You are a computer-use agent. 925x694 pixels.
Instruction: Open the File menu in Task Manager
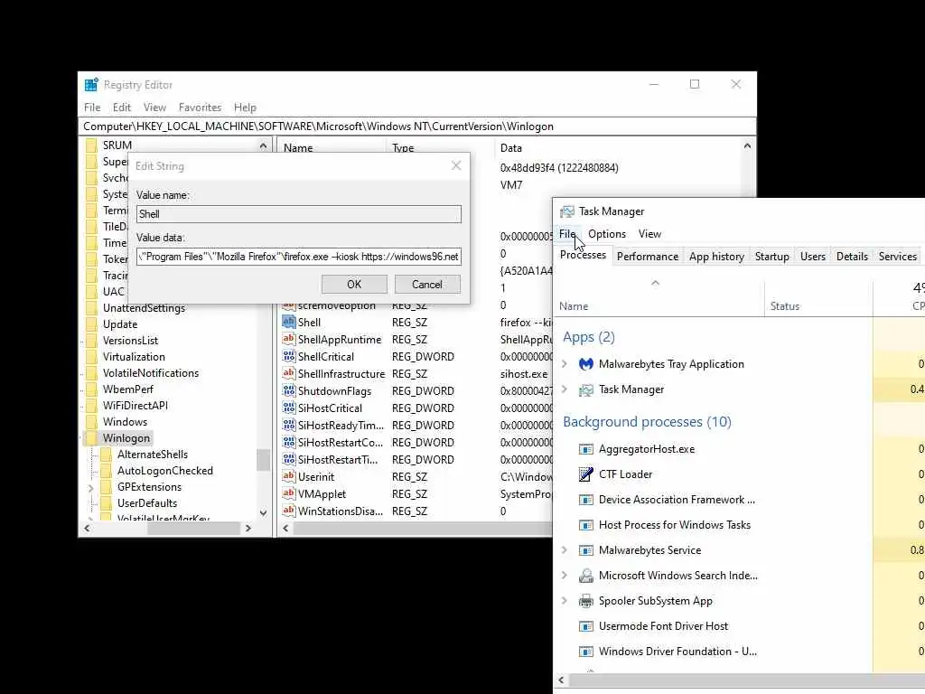(x=567, y=234)
